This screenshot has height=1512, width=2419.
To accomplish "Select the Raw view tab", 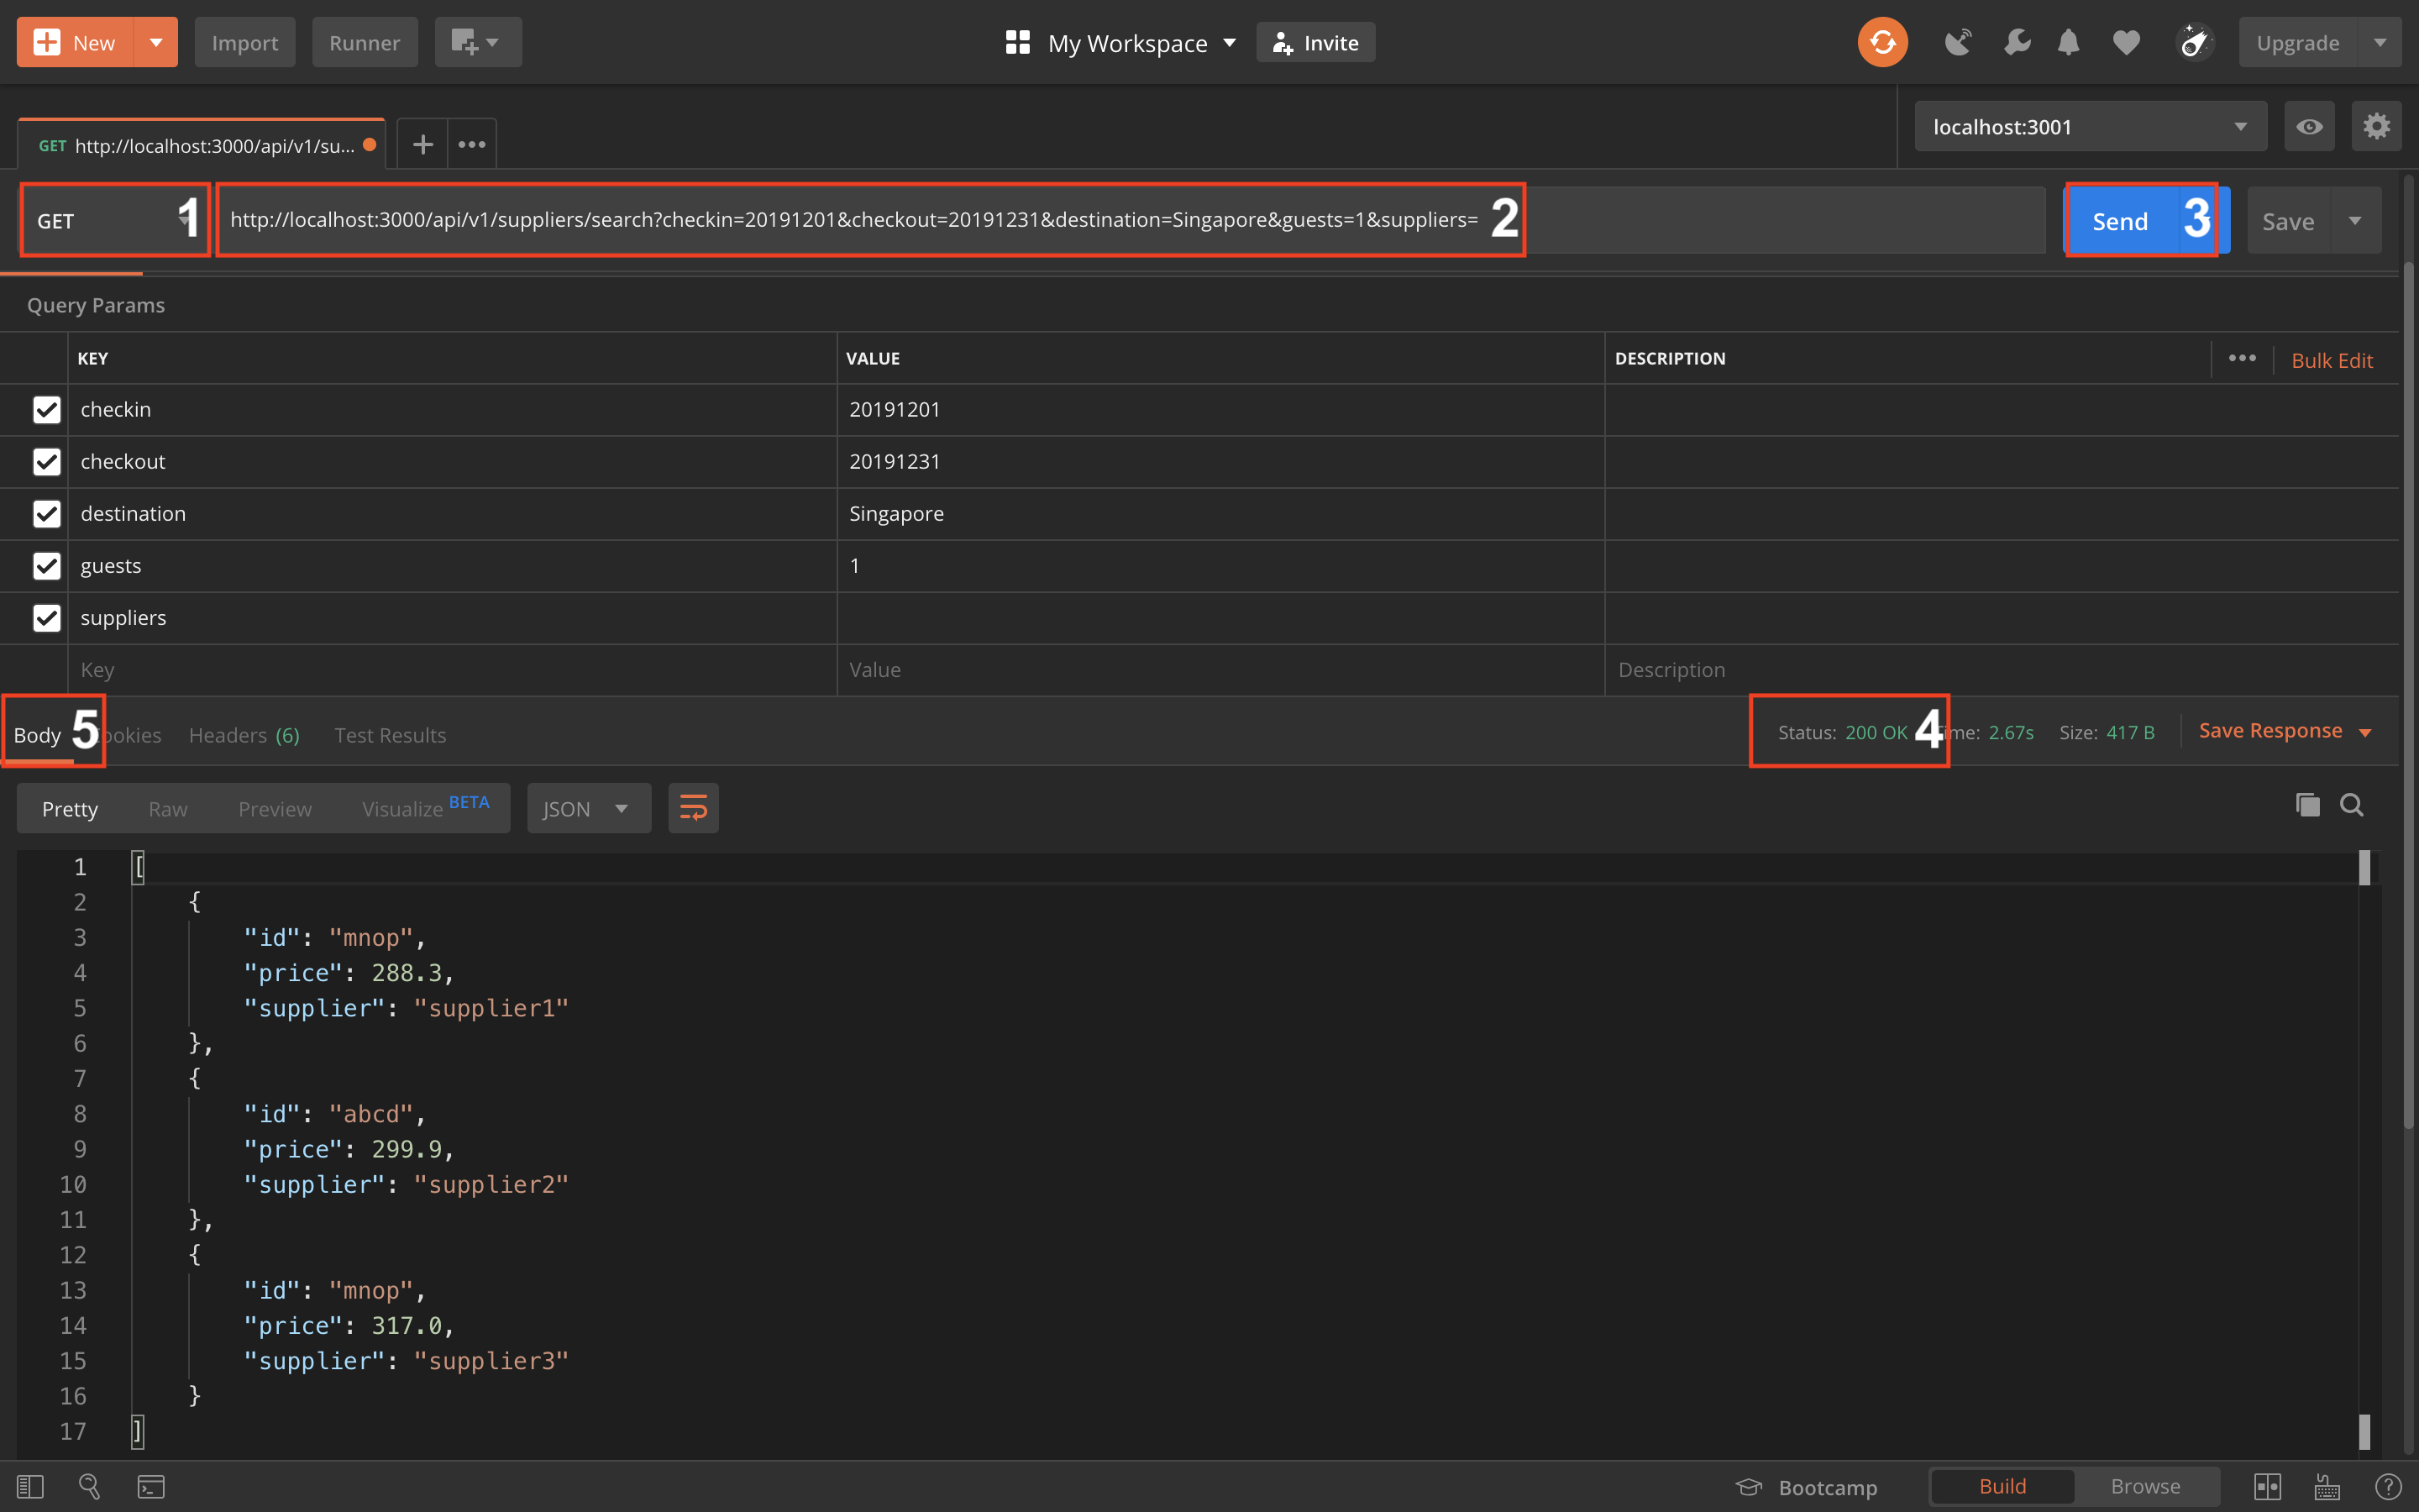I will (167, 808).
